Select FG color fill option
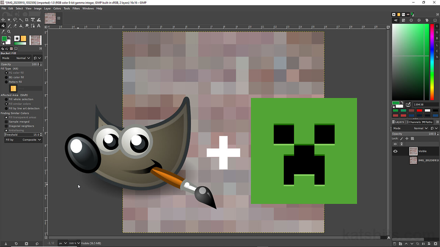The image size is (440, 247). tap(14, 73)
